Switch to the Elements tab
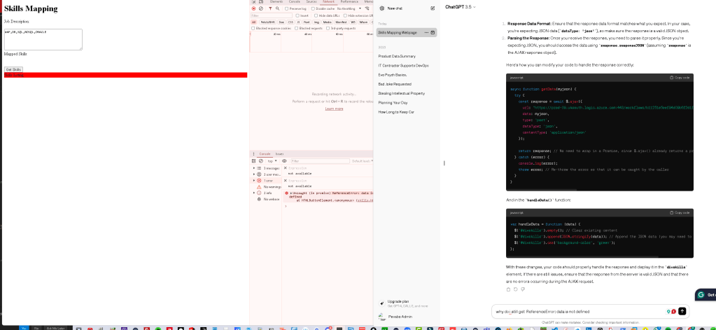The height and width of the screenshot is (330, 716). [276, 2]
